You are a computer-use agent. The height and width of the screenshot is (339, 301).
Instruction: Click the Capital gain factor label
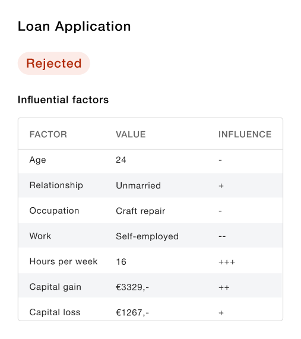[55, 287]
